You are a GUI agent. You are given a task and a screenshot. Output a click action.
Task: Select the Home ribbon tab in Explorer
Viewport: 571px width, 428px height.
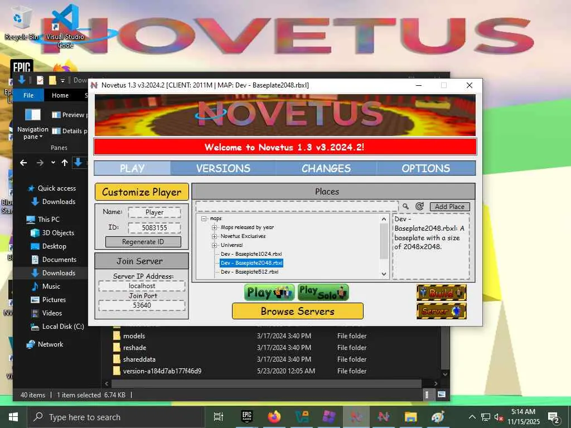pyautogui.click(x=60, y=95)
